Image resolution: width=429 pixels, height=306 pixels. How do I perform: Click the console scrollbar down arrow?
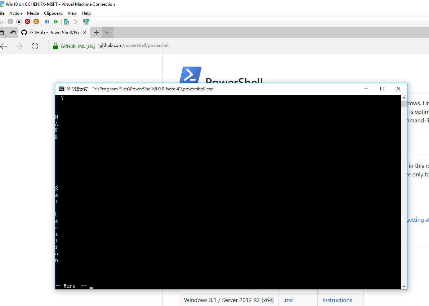404,286
